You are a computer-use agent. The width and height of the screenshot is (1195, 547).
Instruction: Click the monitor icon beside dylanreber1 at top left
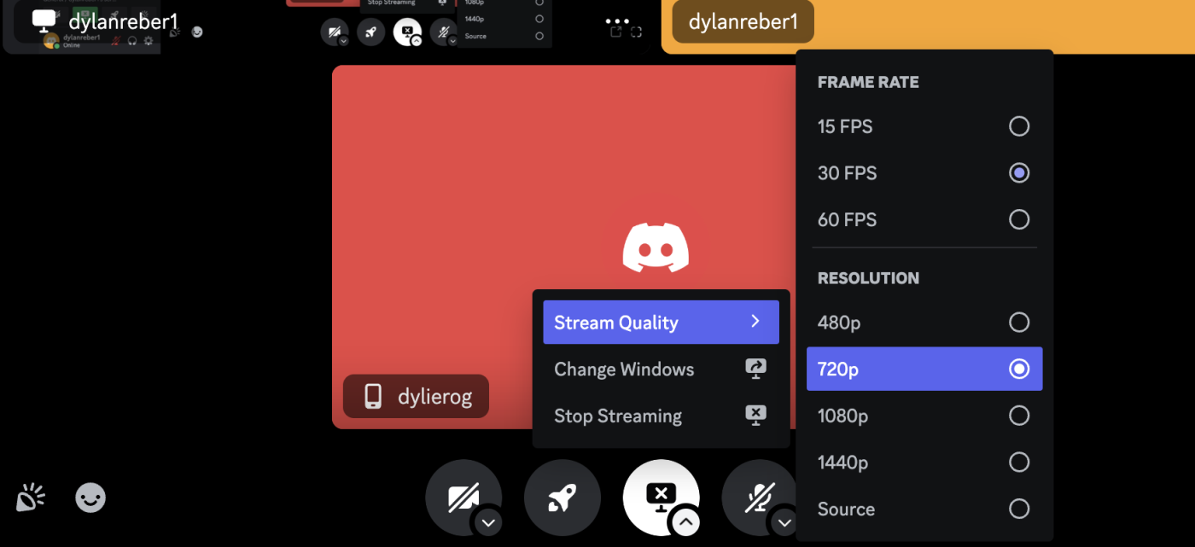[x=44, y=20]
